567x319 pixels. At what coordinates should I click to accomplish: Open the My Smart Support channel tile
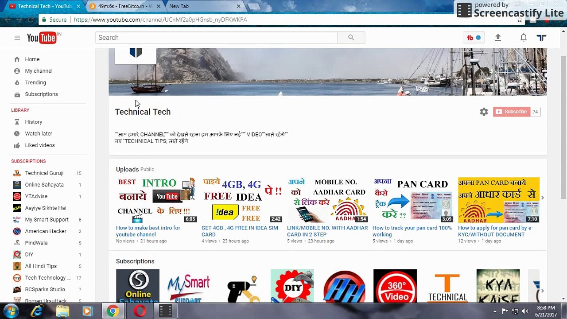(189, 286)
